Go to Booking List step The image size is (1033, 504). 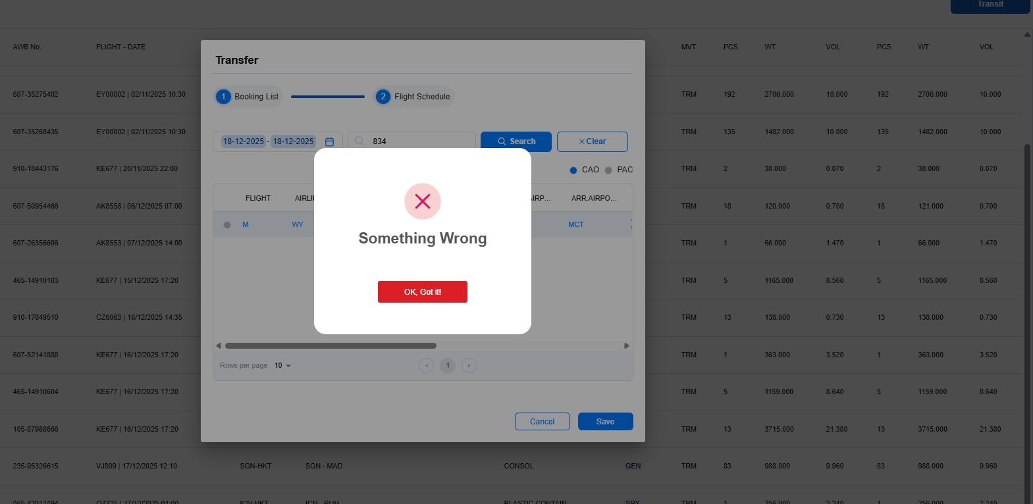249,97
